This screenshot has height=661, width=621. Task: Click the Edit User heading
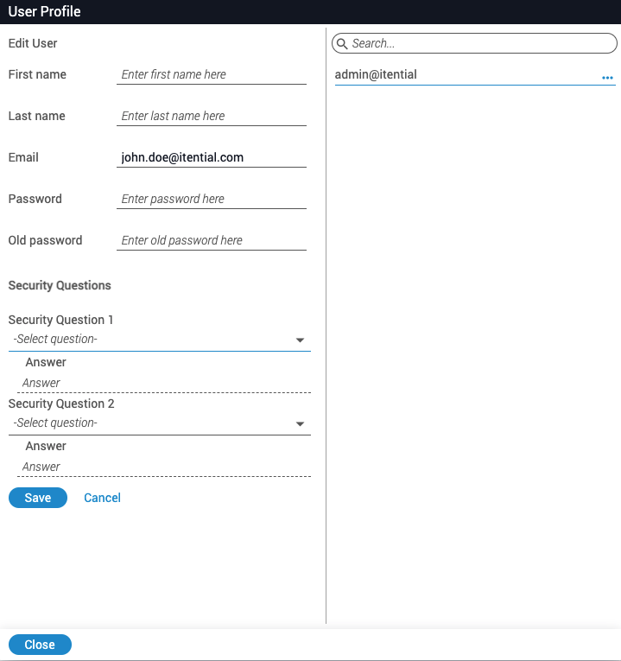click(33, 43)
